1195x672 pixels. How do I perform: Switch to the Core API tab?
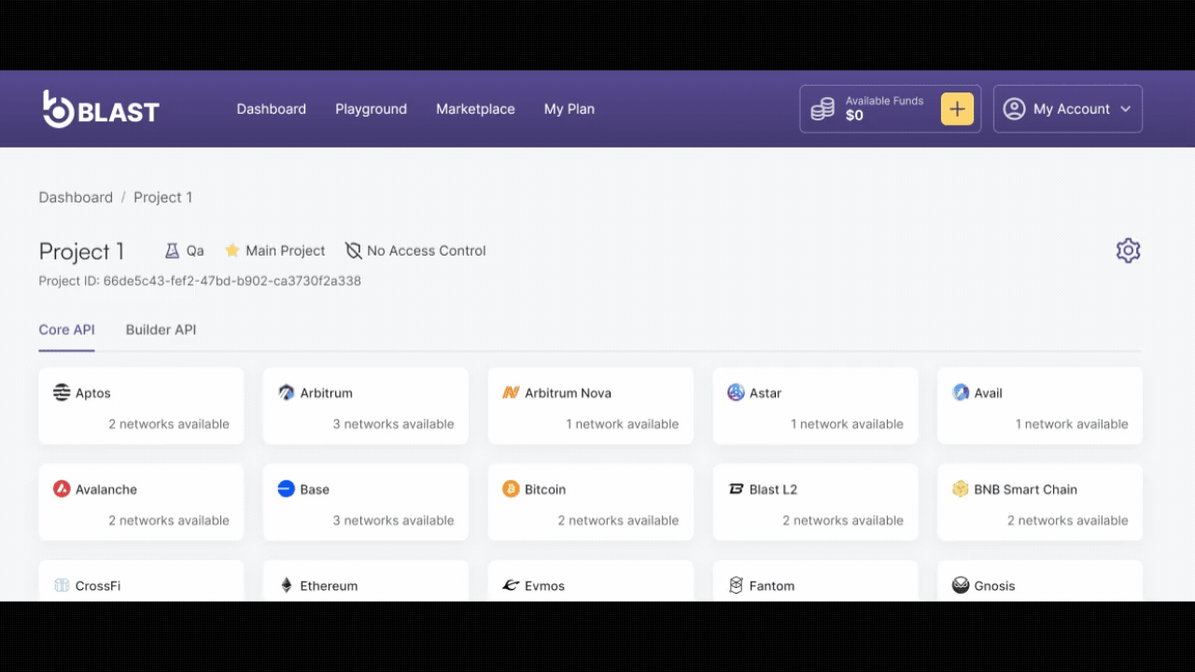[66, 329]
